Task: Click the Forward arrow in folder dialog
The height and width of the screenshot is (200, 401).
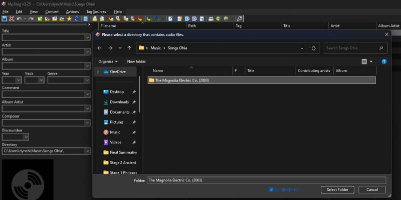Action: point(110,48)
